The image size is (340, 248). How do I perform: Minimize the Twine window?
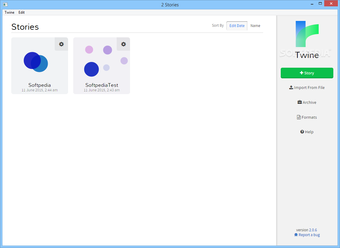pyautogui.click(x=312, y=4)
